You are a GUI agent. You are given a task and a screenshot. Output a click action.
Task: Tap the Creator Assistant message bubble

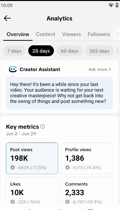60,93
